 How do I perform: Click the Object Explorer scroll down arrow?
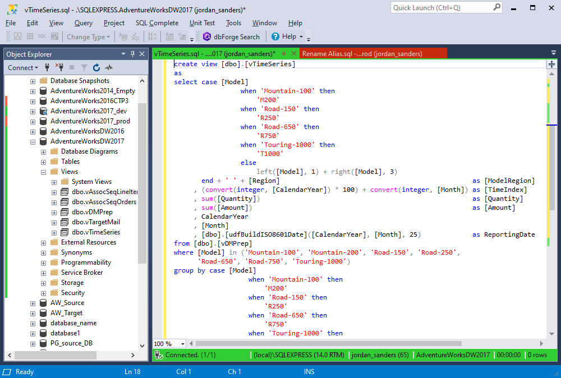click(x=142, y=346)
